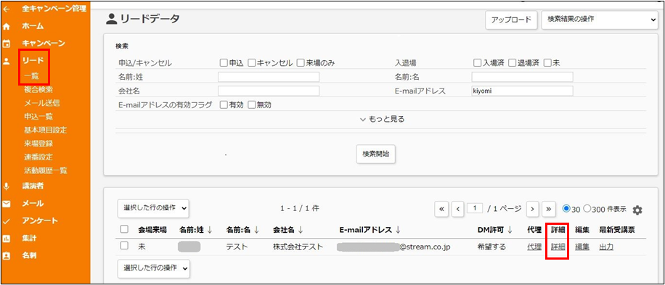665x285 pixels.
Task: Go to first page double-arrow button
Action: pos(441,208)
